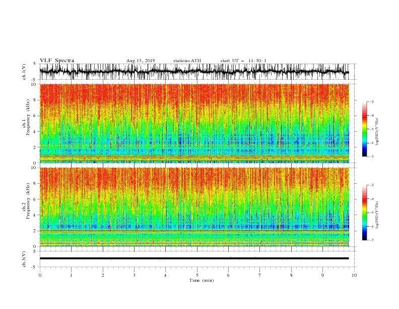Click the "VLF Spectra" plot title
Image resolution: width=399 pixels, height=309 pixels.
coord(57,61)
